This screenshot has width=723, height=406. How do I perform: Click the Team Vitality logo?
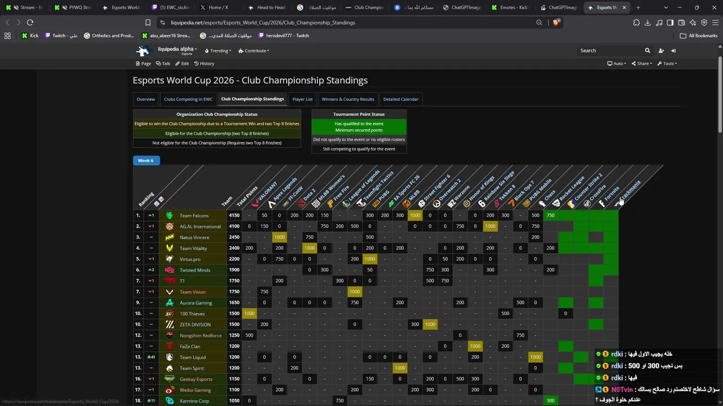coord(169,248)
